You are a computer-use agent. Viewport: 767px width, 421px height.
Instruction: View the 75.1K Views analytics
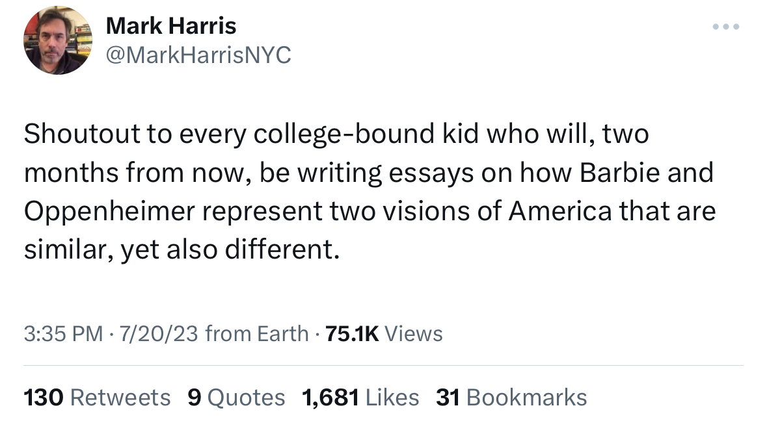(x=384, y=333)
